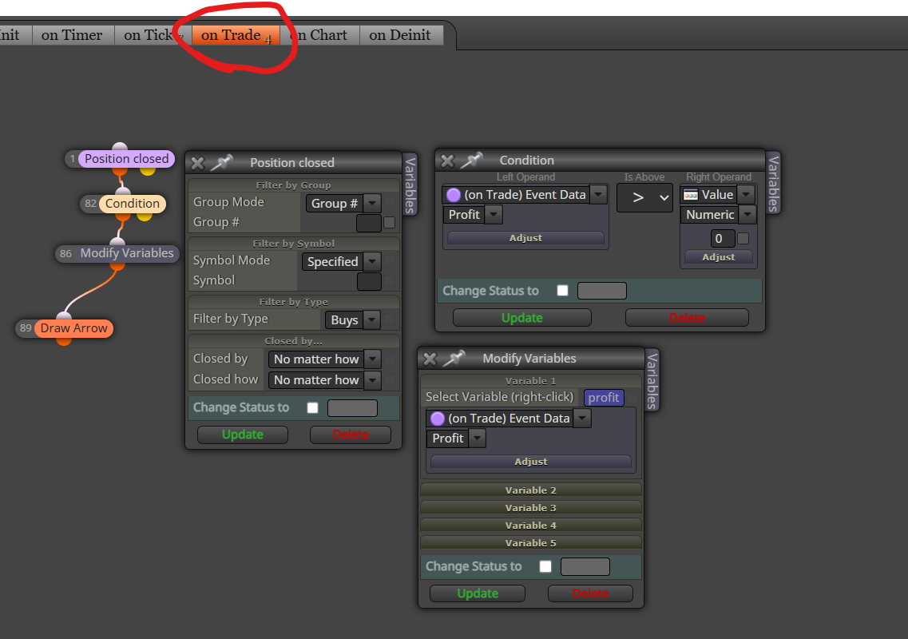Switch to the on Tick tab
Image resolution: width=908 pixels, height=639 pixels.
[x=153, y=35]
